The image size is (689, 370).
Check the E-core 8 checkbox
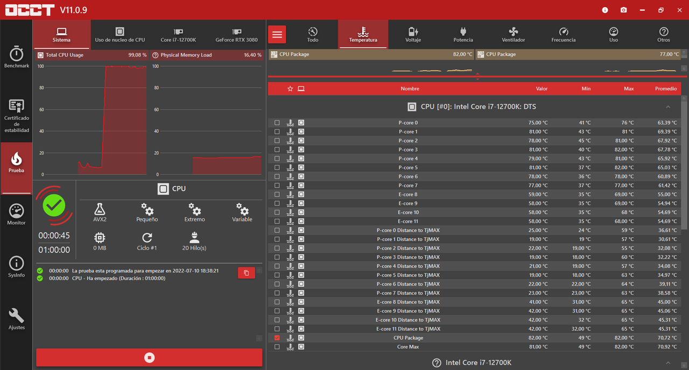coord(277,194)
